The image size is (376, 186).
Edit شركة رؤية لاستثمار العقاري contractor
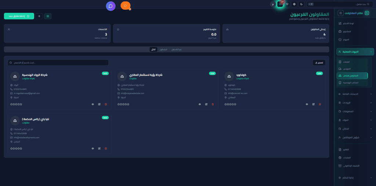[206, 104]
